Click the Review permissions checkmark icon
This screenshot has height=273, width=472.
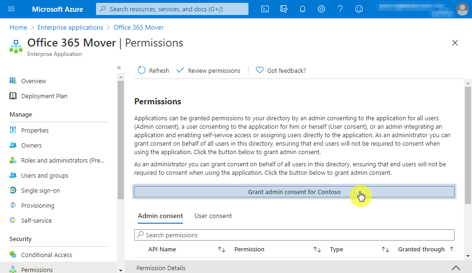point(180,70)
